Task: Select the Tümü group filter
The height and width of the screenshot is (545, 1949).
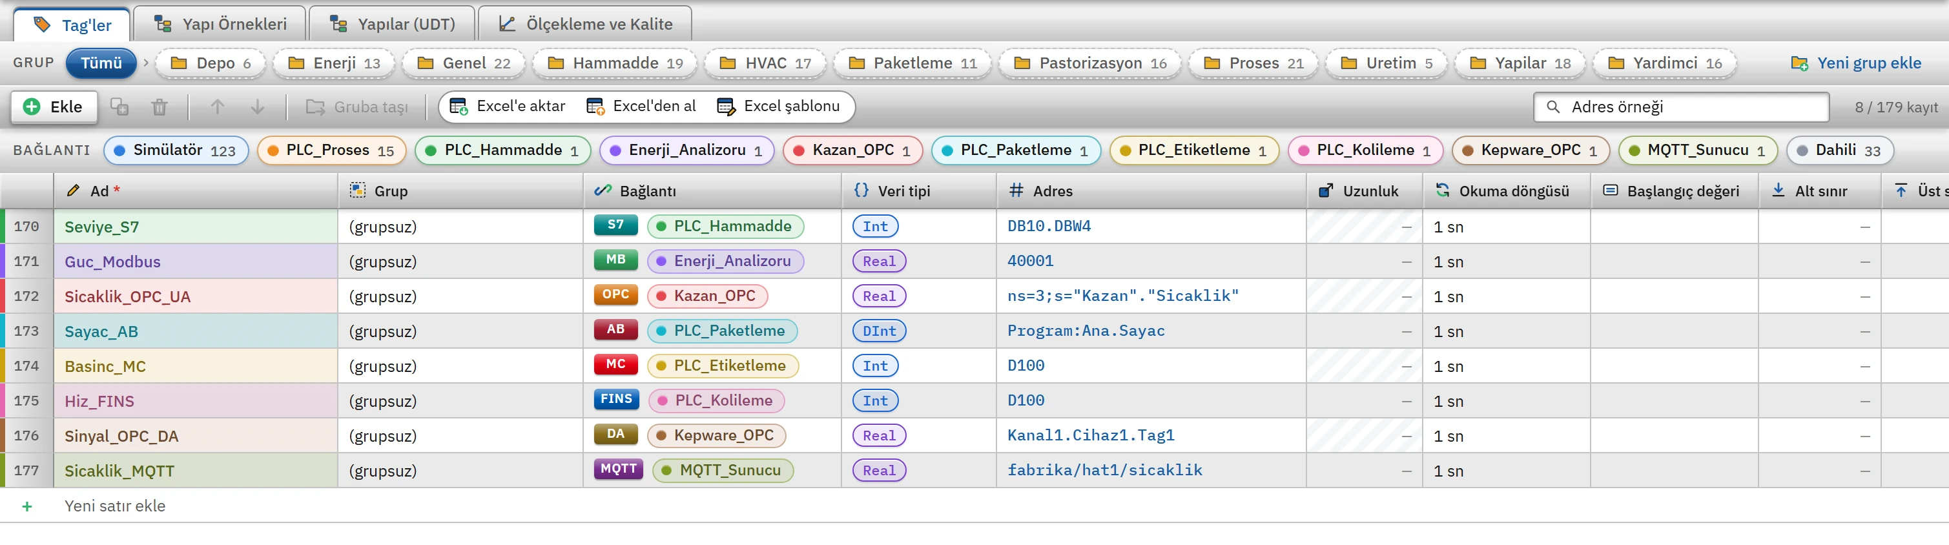Action: coord(101,63)
